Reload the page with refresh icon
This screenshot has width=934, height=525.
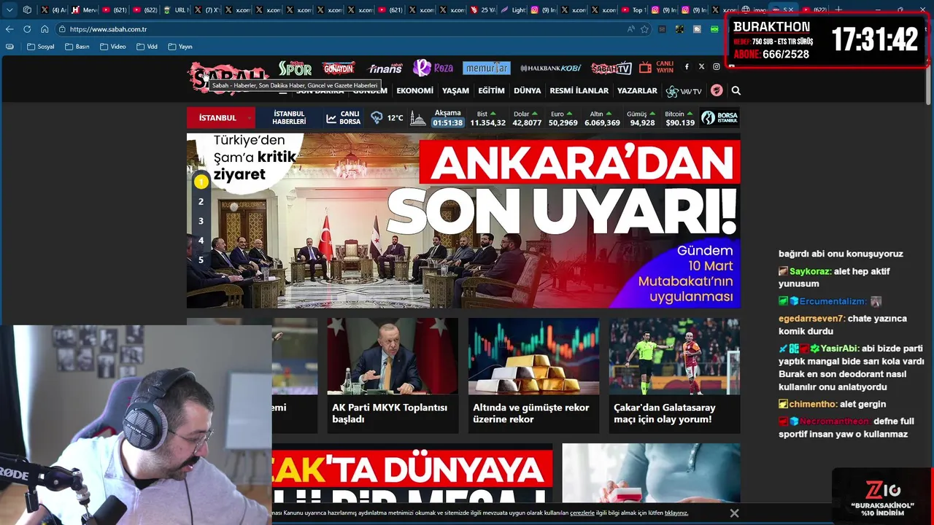pos(27,29)
